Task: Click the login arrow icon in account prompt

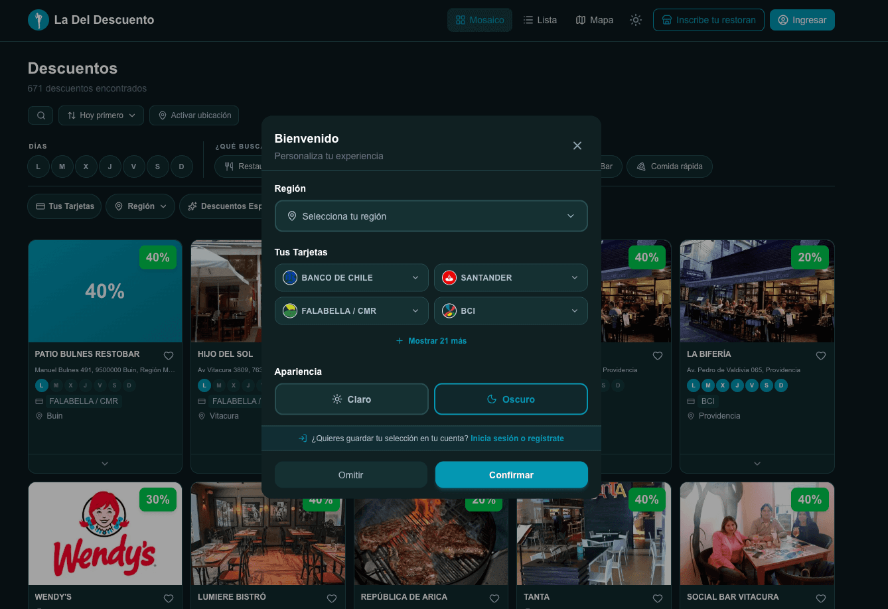Action: tap(303, 439)
